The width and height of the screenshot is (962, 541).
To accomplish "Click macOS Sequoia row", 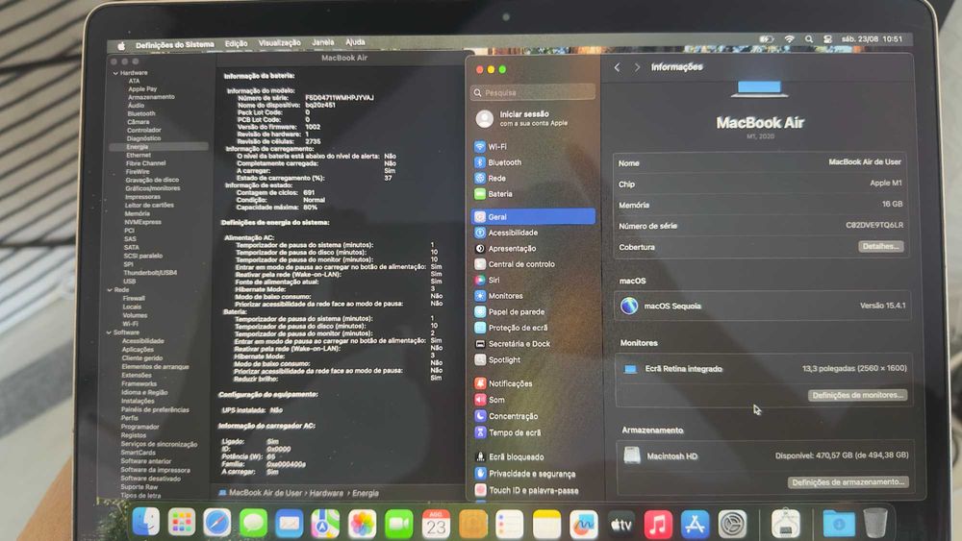I will [763, 306].
